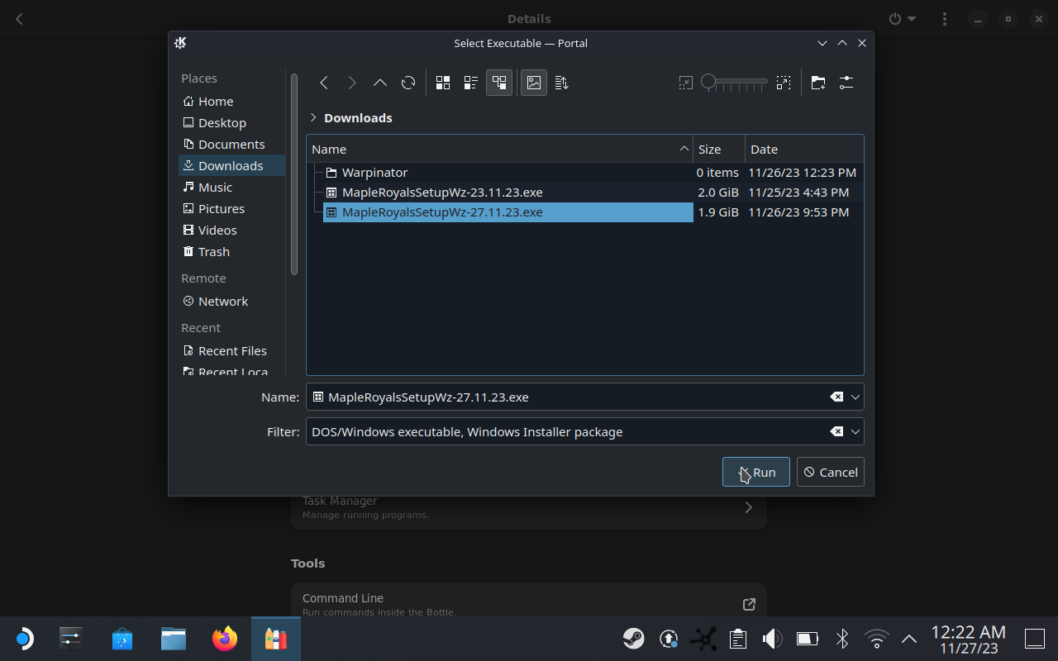
Task: Open file dialog options menu
Action: click(x=846, y=83)
